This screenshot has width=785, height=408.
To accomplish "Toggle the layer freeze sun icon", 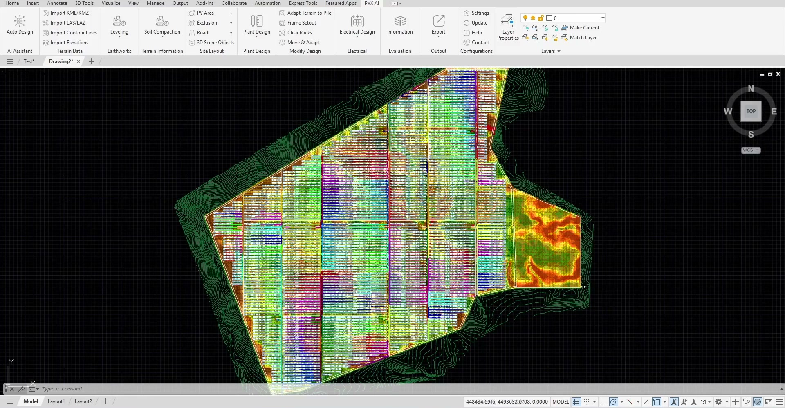I will 533,18.
